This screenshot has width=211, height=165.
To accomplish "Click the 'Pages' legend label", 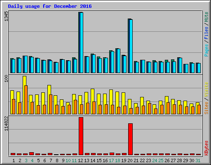I will click(206, 50).
